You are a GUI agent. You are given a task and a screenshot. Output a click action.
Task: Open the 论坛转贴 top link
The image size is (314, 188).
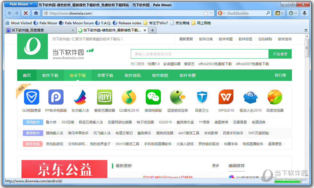(265, 39)
